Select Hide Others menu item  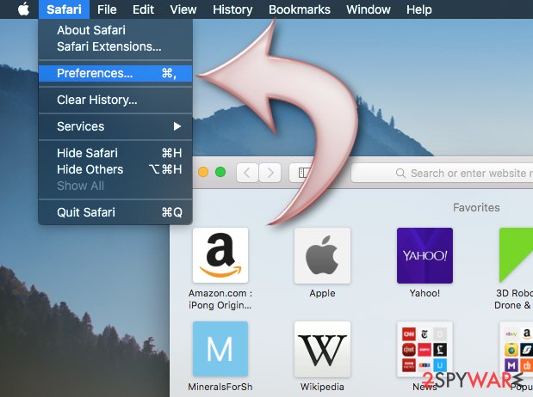[x=115, y=169]
